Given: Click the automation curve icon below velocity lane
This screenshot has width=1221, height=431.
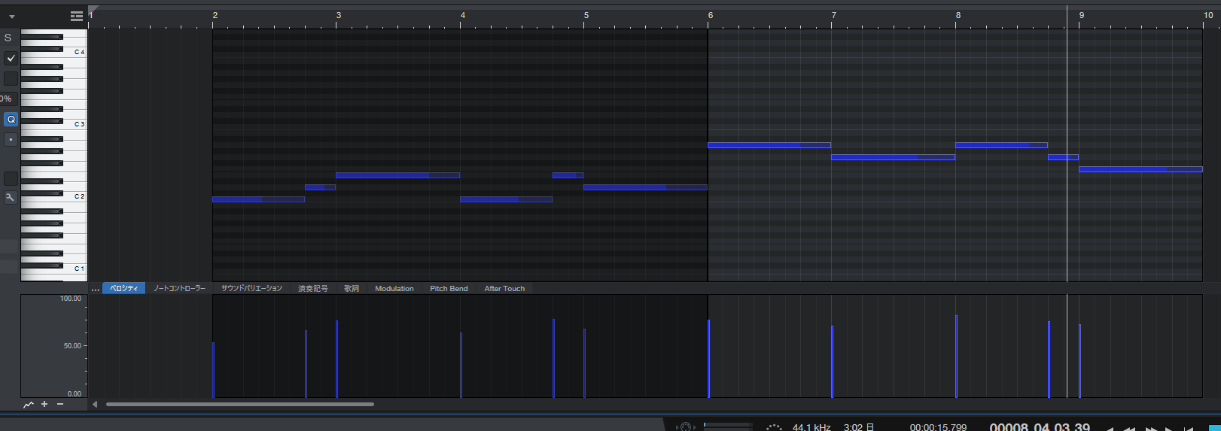Looking at the screenshot, I should (29, 405).
